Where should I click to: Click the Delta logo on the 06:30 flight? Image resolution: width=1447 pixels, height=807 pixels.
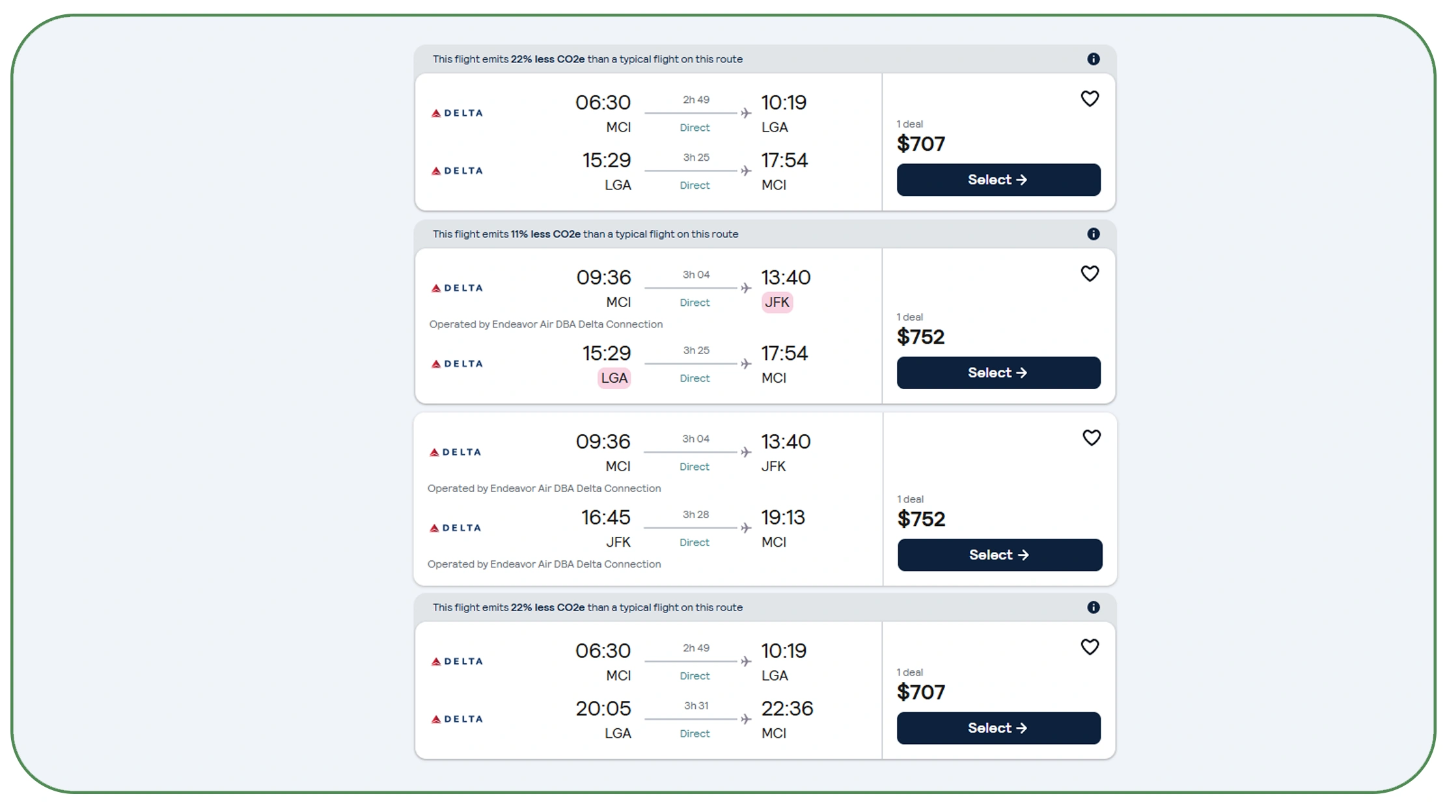pos(456,112)
